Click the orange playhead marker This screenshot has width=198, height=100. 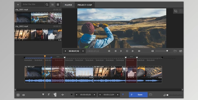45,56
